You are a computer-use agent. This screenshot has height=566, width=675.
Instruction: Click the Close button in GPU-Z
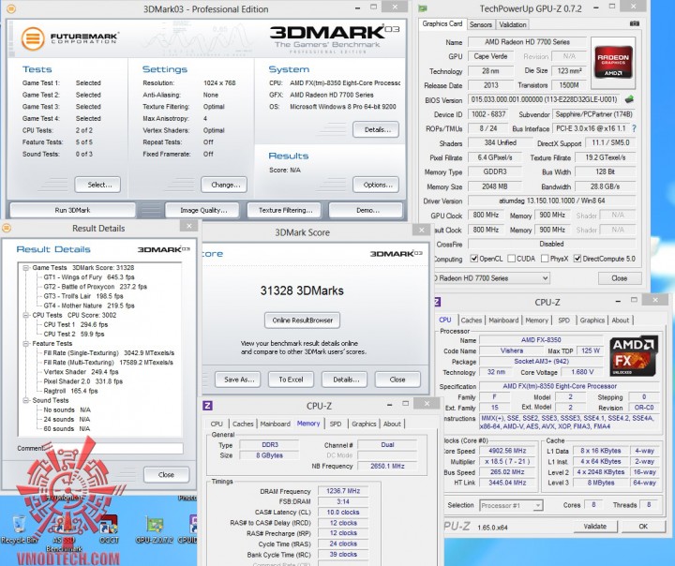pos(620,278)
